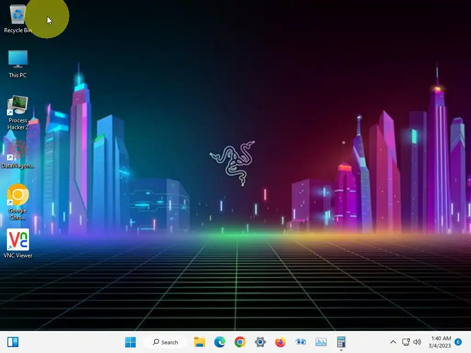Open the clock showing 1:40 AM
Viewport: 471px width, 353px height.
point(440,342)
